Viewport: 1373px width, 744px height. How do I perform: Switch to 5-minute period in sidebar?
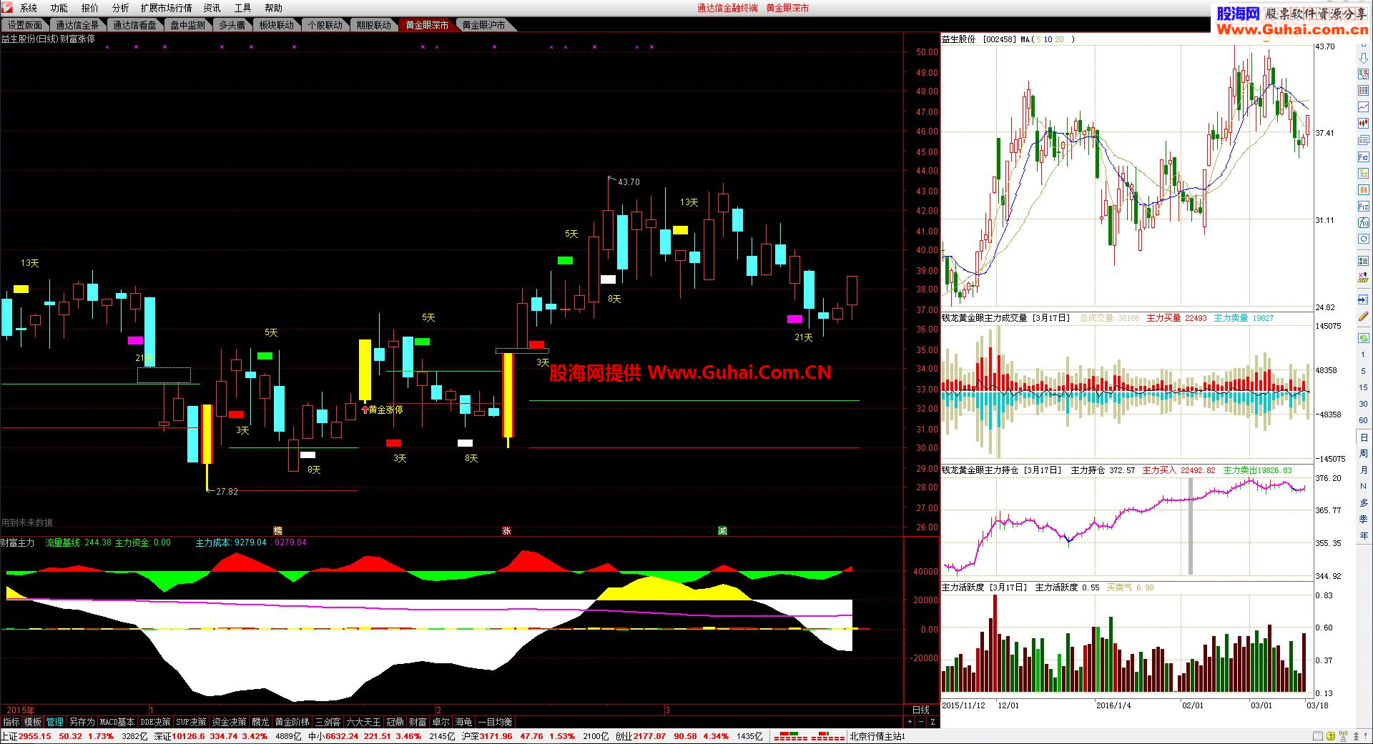tap(1363, 371)
